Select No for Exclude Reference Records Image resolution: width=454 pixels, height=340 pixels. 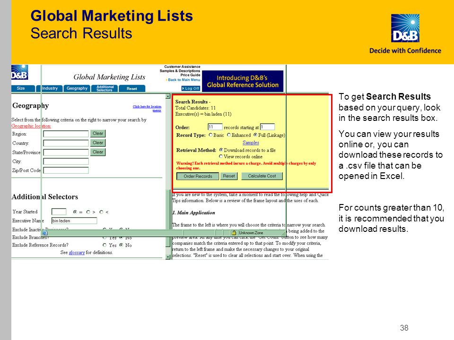[122, 245]
